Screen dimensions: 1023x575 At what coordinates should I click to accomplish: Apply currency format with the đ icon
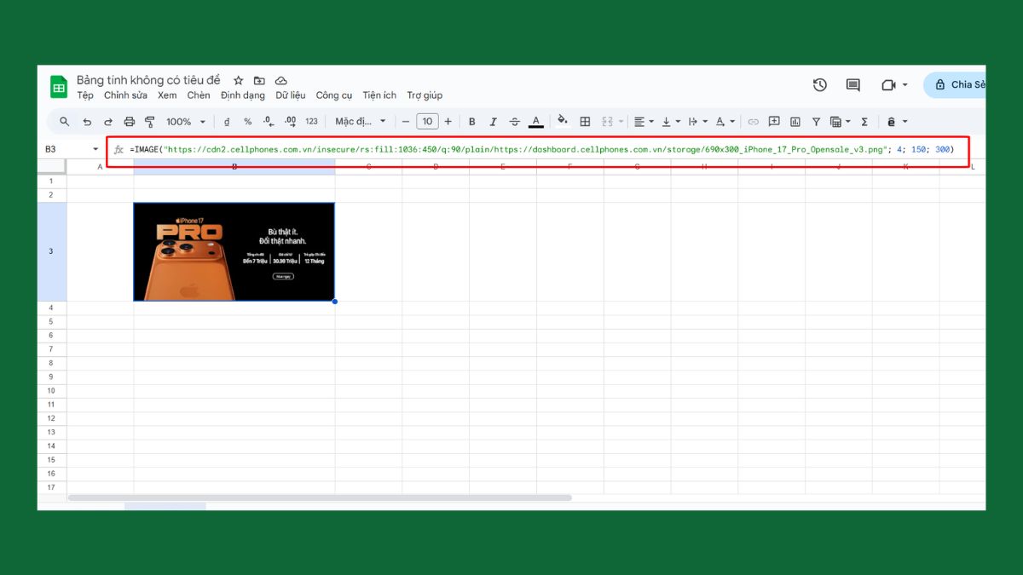tap(225, 121)
